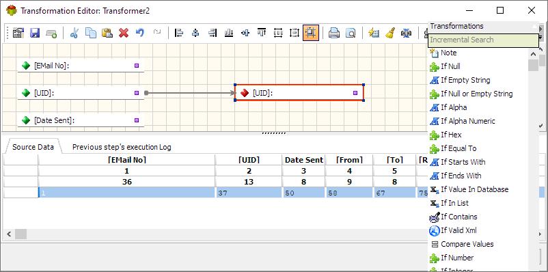This screenshot has height=272, width=548.
Task: Save the transformation with the floppy disk icon
Action: [x=35, y=33]
